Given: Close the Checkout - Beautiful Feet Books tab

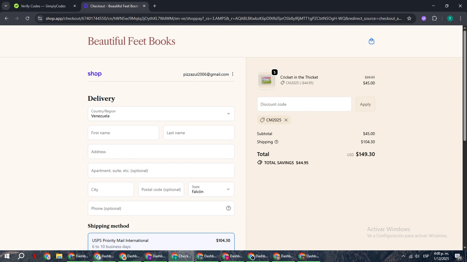Looking at the screenshot, I should (144, 6).
